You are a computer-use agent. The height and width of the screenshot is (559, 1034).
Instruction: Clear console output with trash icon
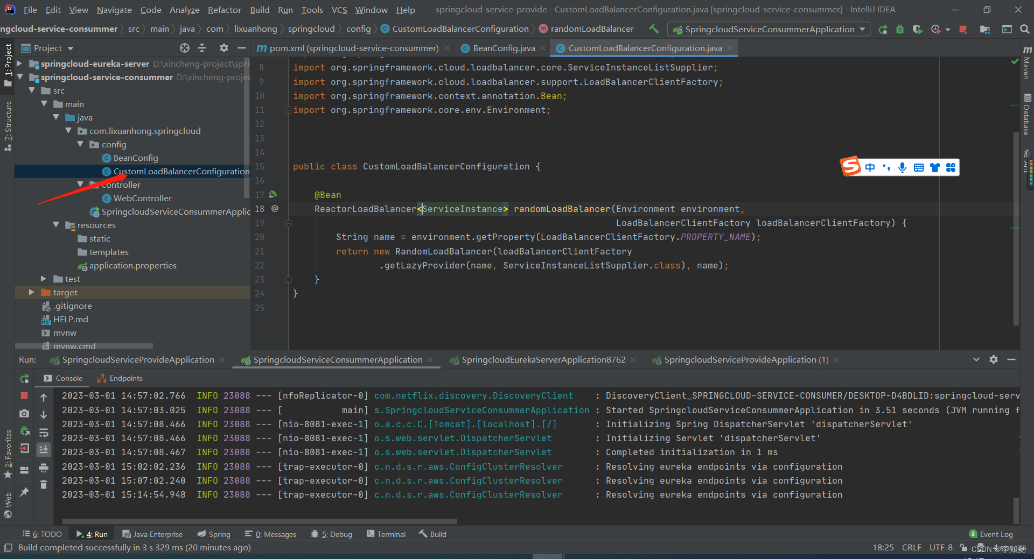click(44, 485)
